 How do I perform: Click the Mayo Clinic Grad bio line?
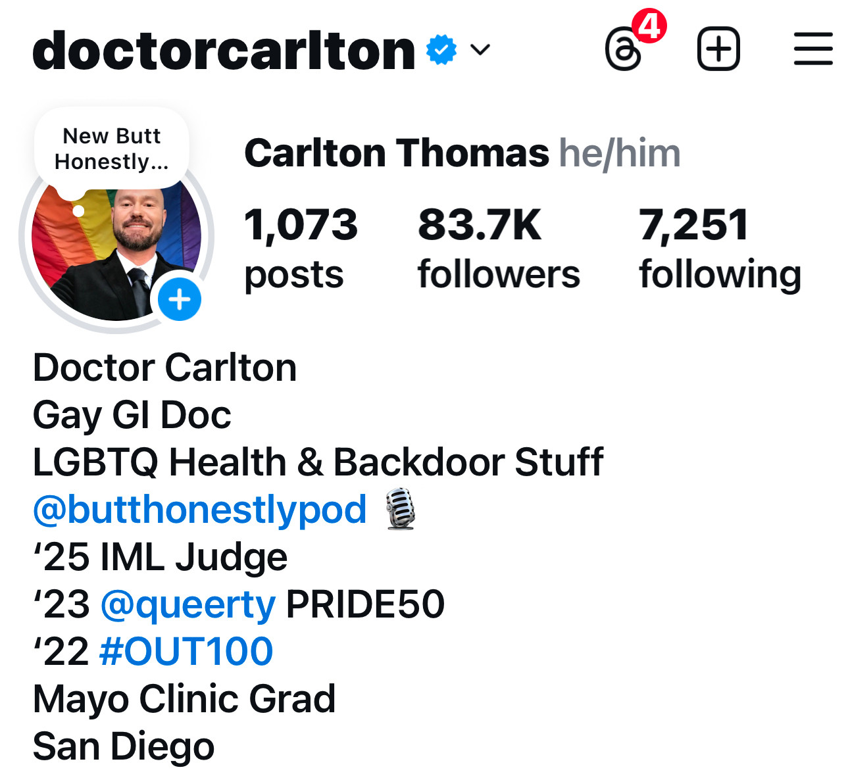(184, 699)
